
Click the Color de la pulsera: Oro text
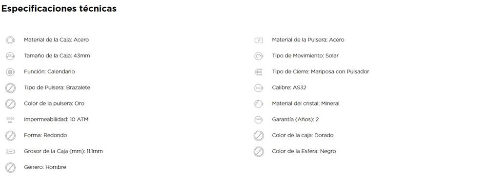coord(54,104)
